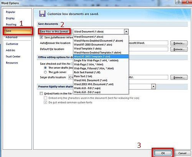Viewport: 192px width, 157px height.
Task: Open the Preserve fidelity document dropdown arrow
Action: [x=154, y=86]
